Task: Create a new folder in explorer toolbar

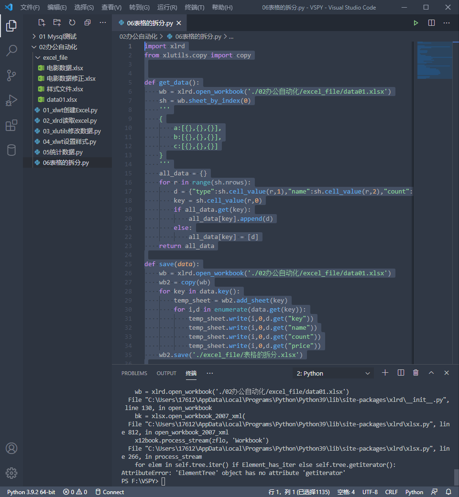Action: click(x=57, y=22)
